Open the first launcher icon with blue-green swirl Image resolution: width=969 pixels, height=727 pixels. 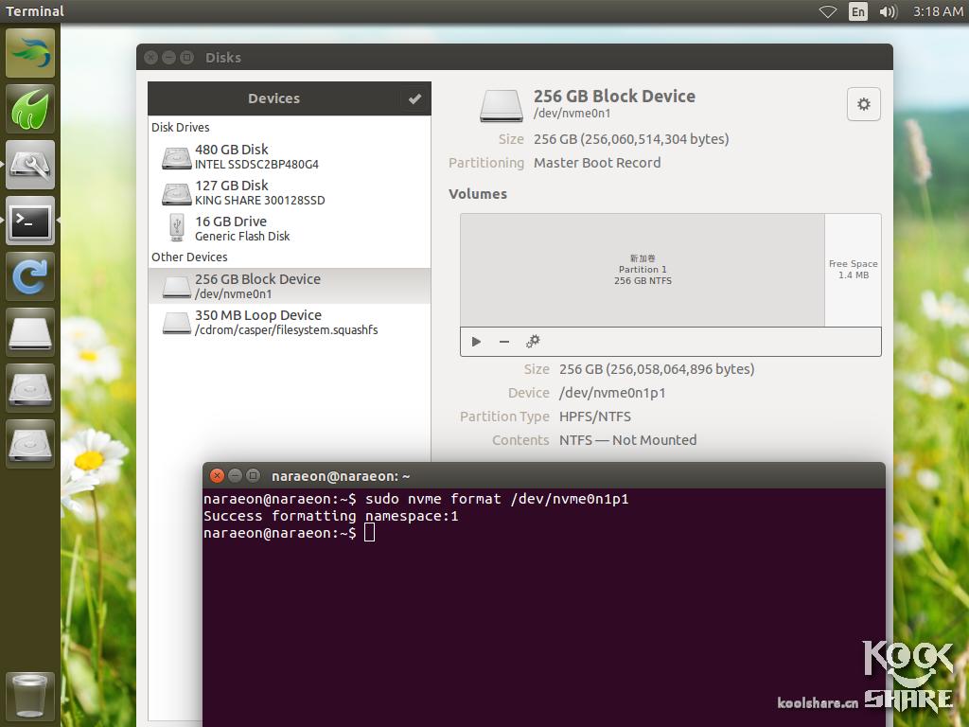(x=29, y=53)
